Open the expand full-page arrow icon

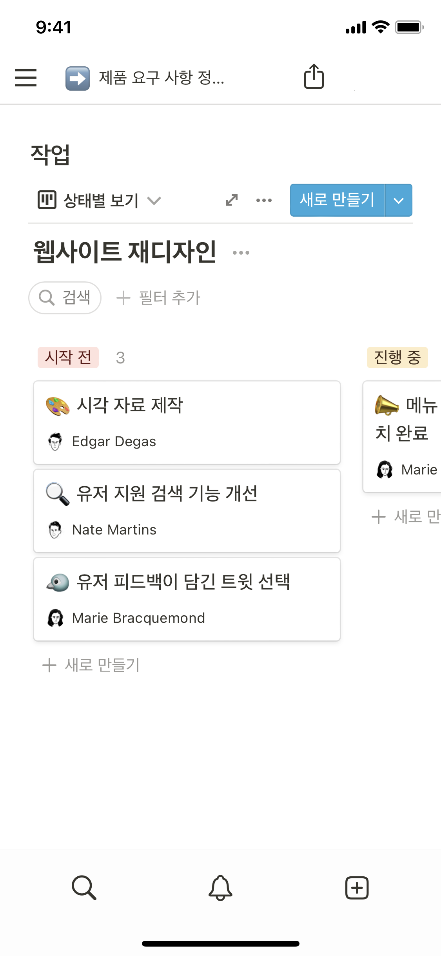[x=232, y=200]
